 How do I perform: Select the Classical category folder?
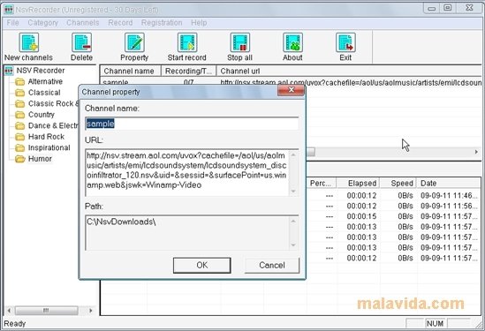44,93
